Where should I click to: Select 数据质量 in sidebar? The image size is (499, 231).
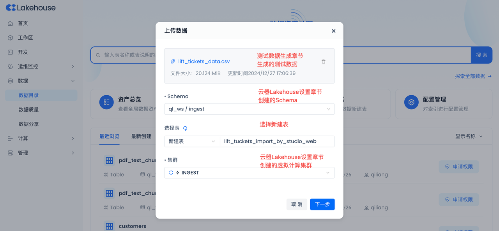point(28,110)
